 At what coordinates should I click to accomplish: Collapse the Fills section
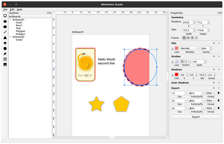click(x=219, y=43)
